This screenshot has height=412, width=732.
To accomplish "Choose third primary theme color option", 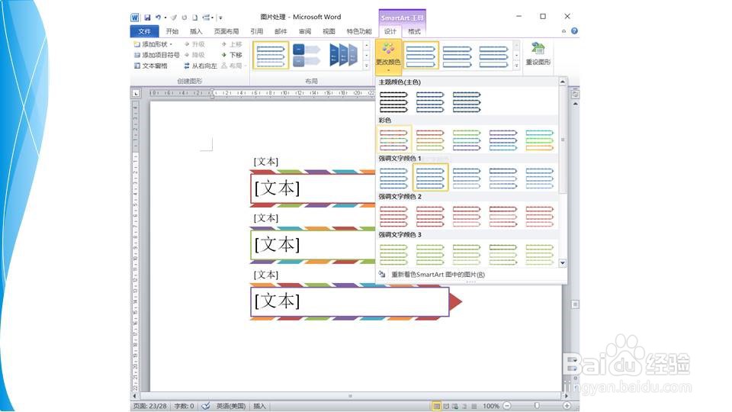I will [467, 101].
